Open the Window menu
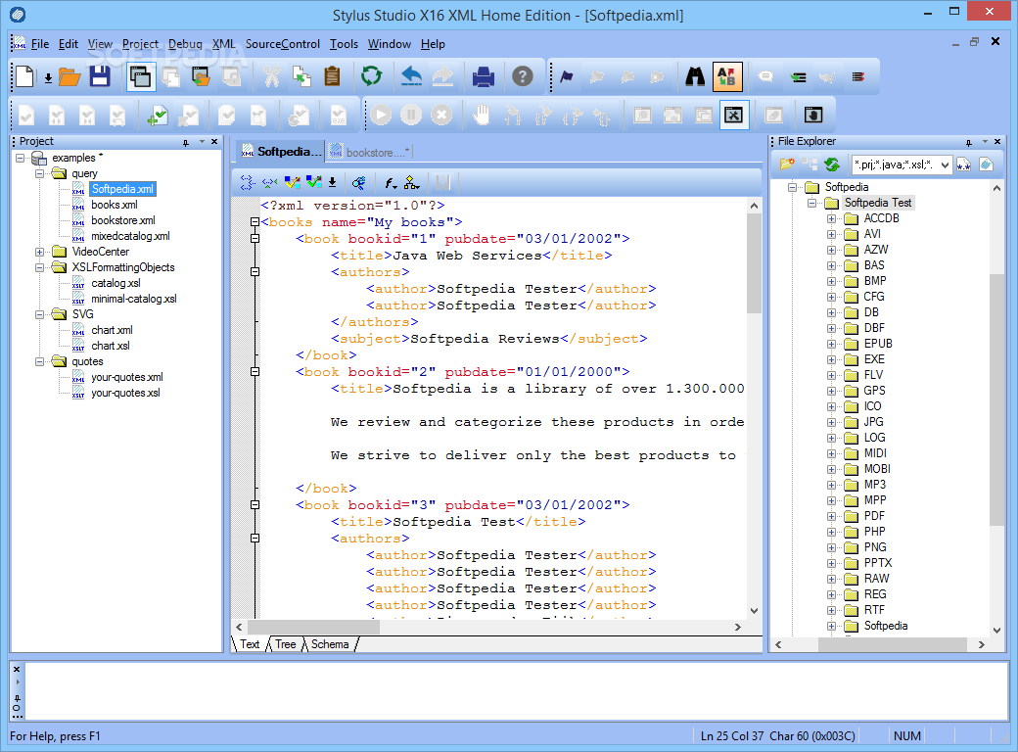Image resolution: width=1018 pixels, height=752 pixels. click(389, 44)
